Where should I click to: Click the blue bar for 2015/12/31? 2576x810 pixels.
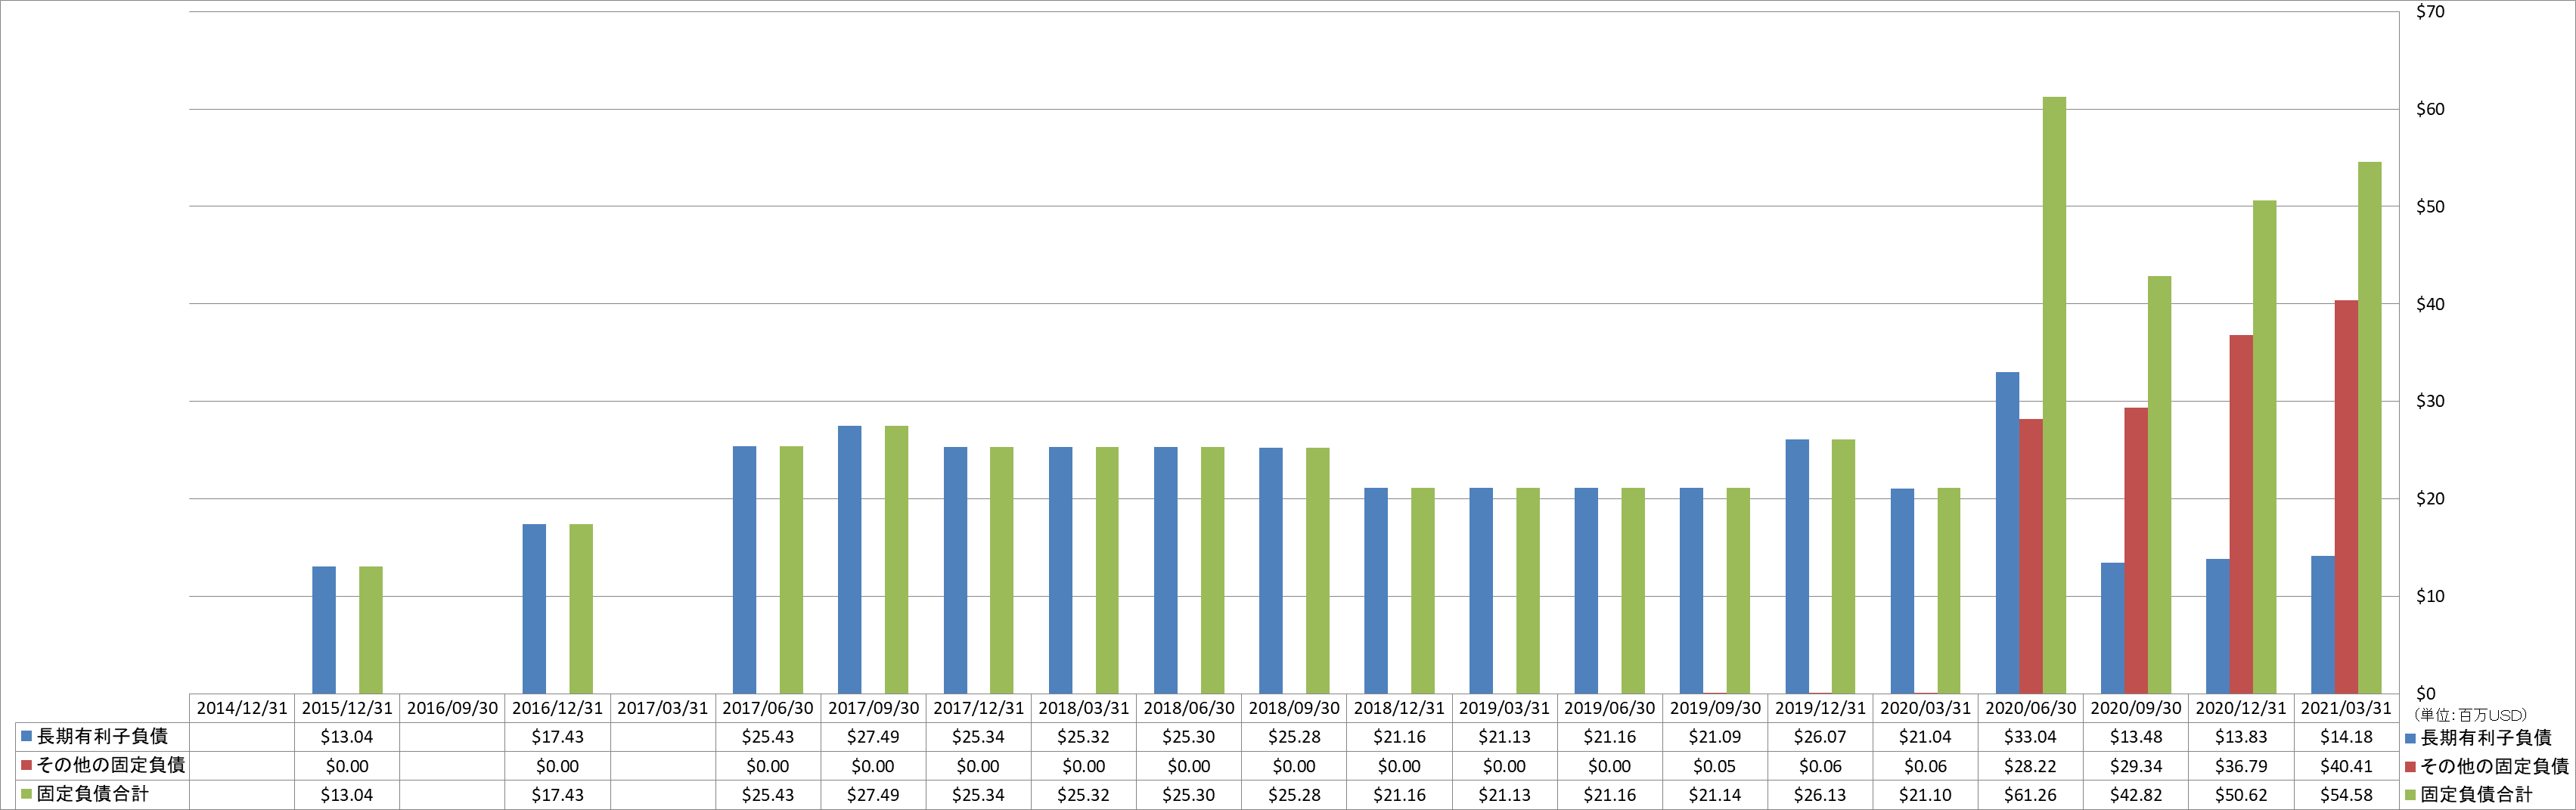[x=324, y=630]
